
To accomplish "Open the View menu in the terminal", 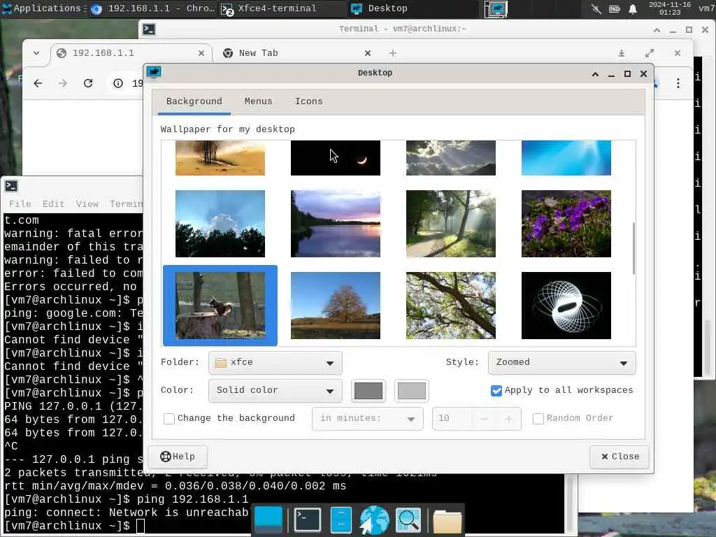I will [87, 203].
